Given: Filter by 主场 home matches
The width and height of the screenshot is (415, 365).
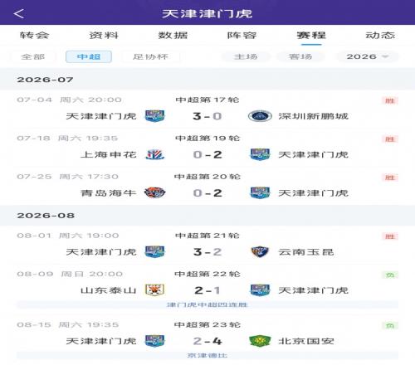Looking at the screenshot, I should tap(246, 56).
